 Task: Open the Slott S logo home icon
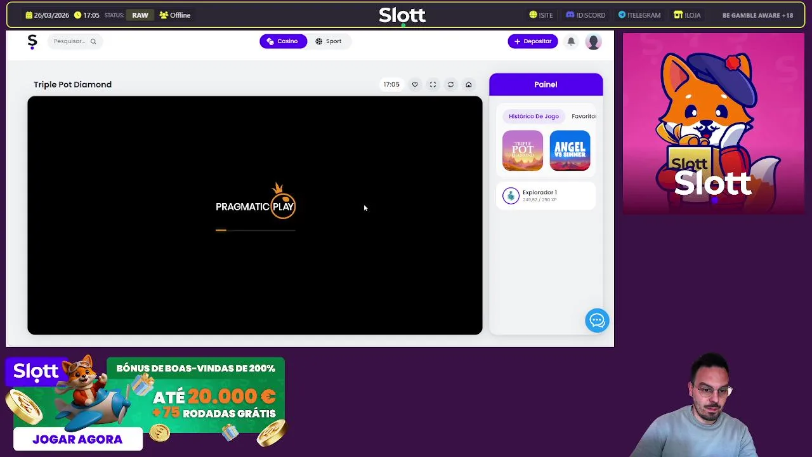point(32,41)
